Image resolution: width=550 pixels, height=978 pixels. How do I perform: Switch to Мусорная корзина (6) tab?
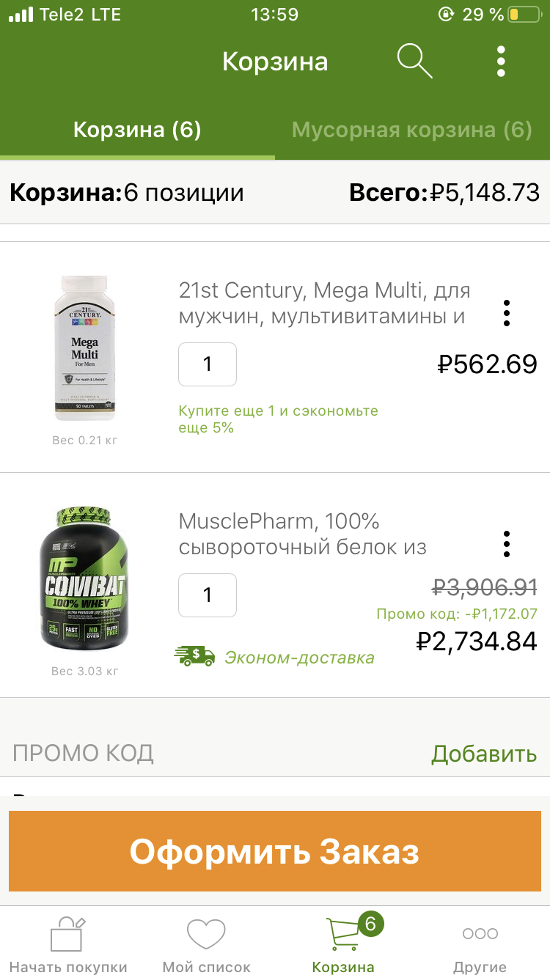411,130
